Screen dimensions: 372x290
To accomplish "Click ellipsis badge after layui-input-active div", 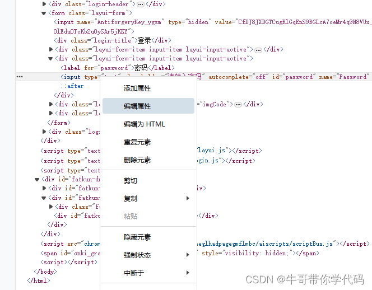I will (258, 50).
